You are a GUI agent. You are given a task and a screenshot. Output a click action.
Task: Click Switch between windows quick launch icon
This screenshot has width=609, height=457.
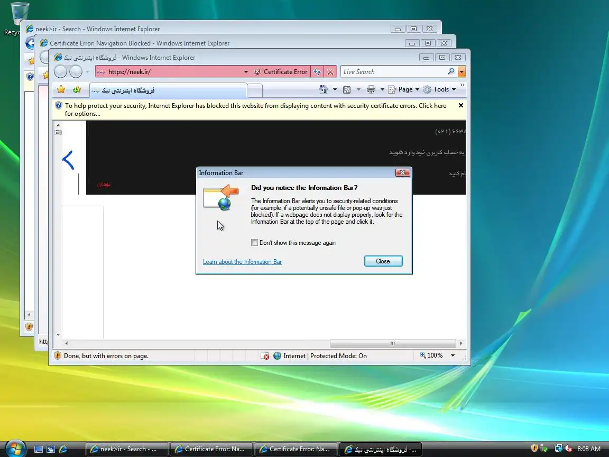[51, 449]
